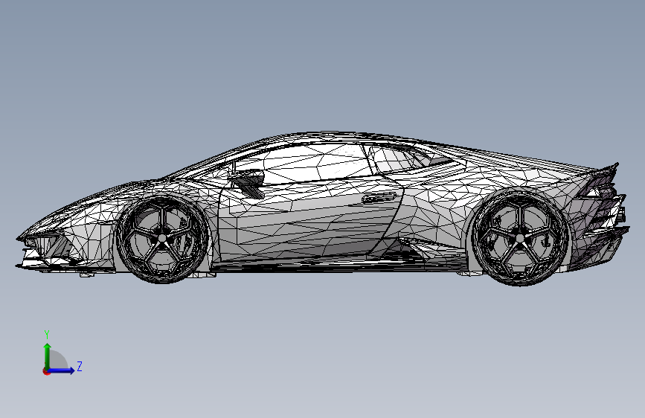Select the rear wheel of the car model
Screen dimensions: 645x418
(x=519, y=237)
